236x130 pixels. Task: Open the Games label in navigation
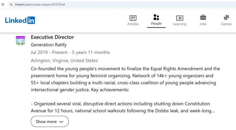(x=226, y=24)
